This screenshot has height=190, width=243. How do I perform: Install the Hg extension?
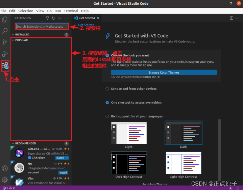(63, 172)
